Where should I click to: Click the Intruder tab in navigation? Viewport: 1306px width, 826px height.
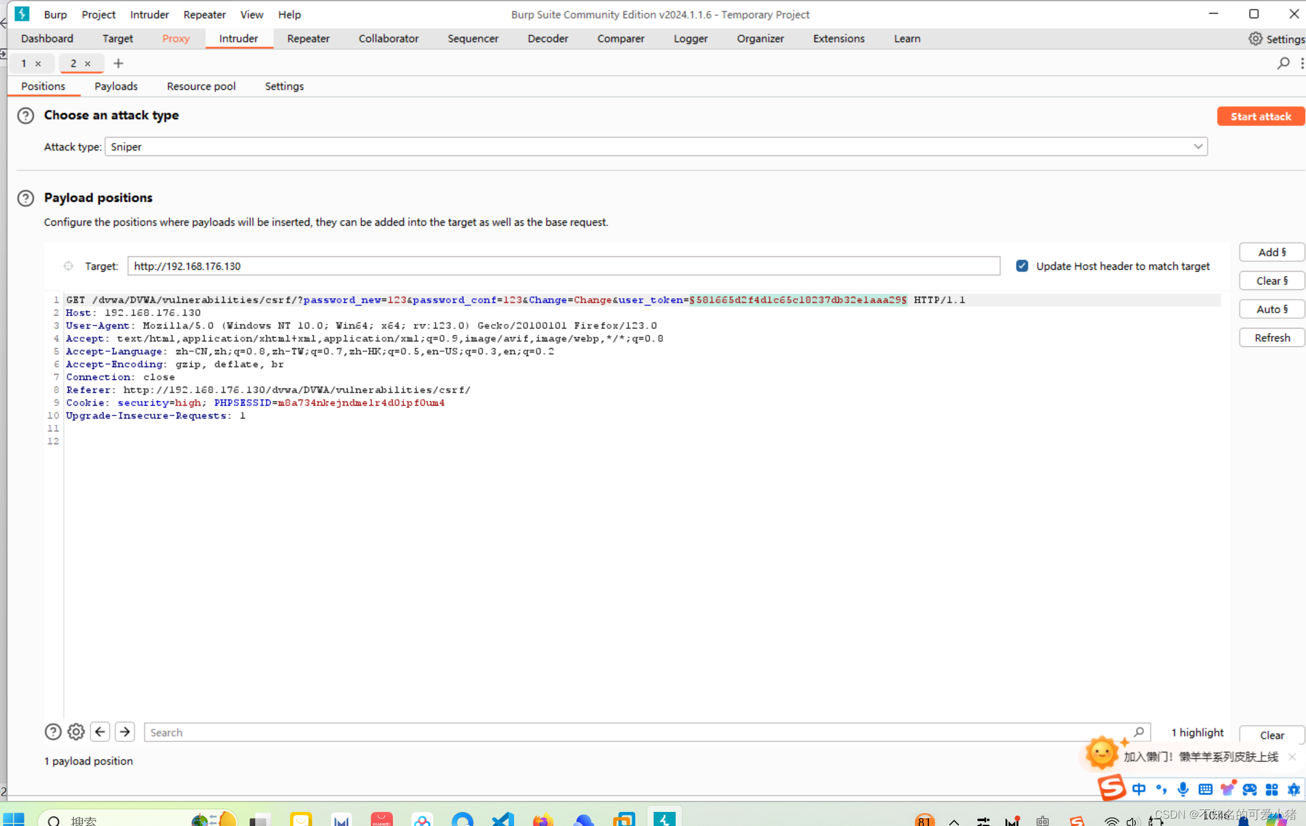pyautogui.click(x=238, y=39)
